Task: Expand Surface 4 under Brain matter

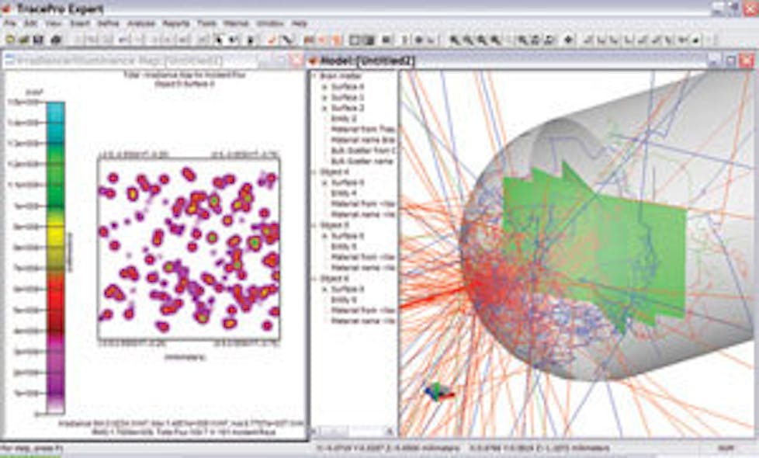Action: click(325, 87)
